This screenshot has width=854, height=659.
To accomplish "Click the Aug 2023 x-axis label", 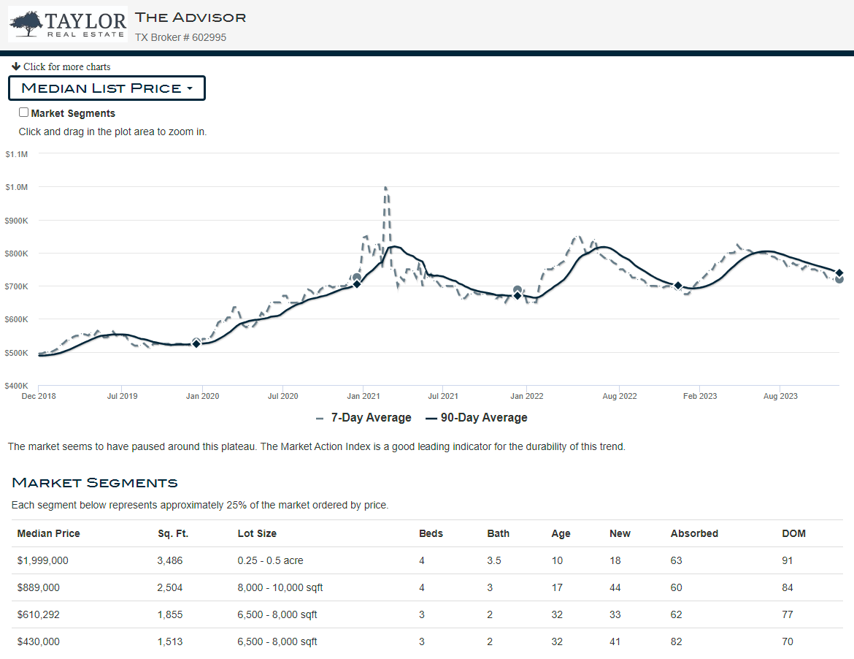I will tap(780, 396).
